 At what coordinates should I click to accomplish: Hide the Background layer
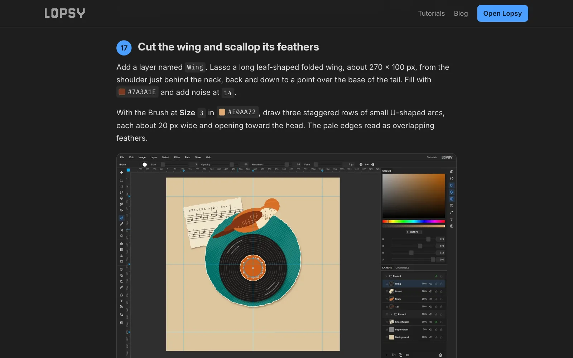point(430,337)
